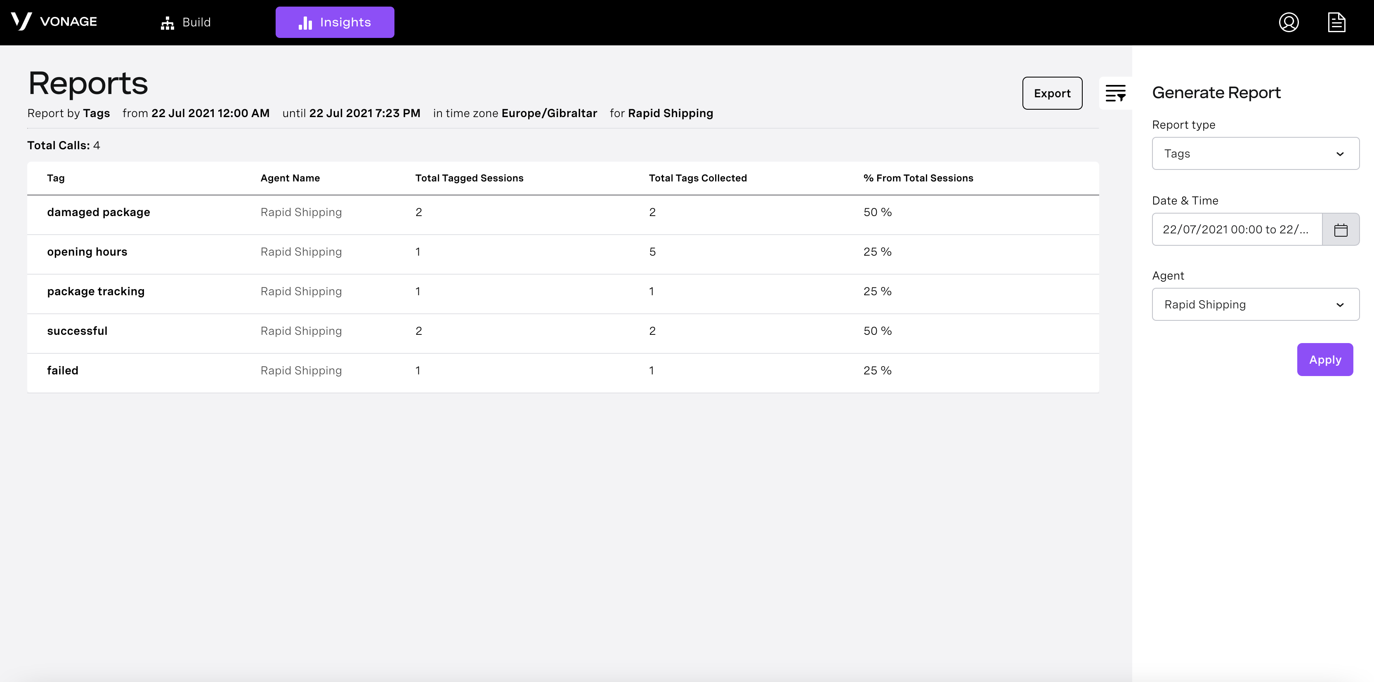Click the Vonage logo
The height and width of the screenshot is (682, 1374).
coord(54,22)
